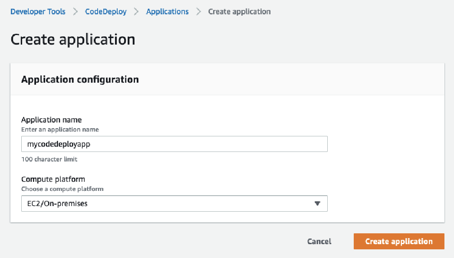Click the Application name input field
The image size is (454, 258).
[x=174, y=144]
